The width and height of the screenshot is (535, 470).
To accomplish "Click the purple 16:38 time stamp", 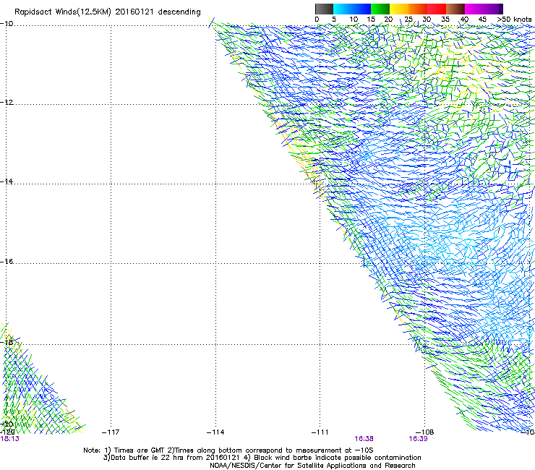I will pos(364,439).
